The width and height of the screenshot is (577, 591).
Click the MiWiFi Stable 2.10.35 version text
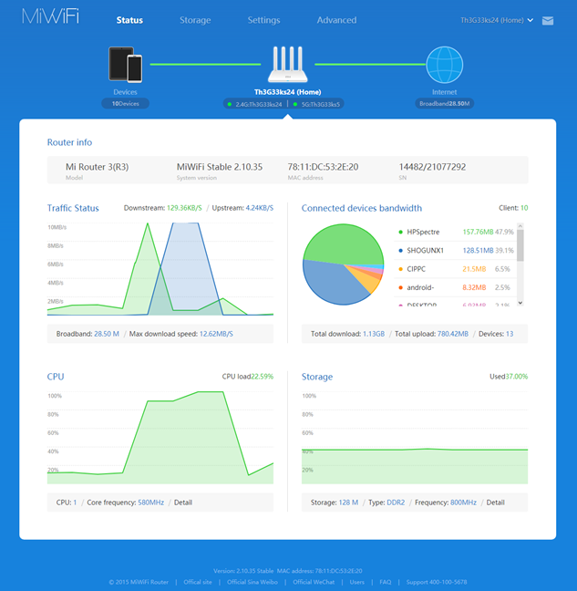[x=220, y=167]
